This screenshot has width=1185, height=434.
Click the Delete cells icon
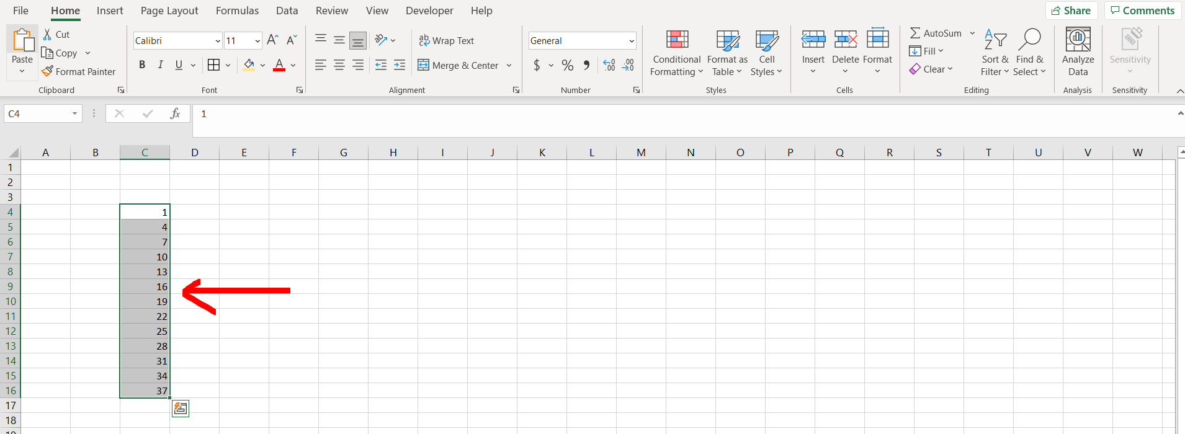pyautogui.click(x=846, y=40)
